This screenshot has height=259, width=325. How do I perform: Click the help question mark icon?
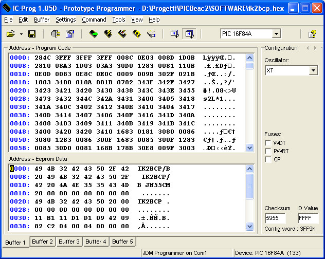pyautogui.click(x=312, y=34)
